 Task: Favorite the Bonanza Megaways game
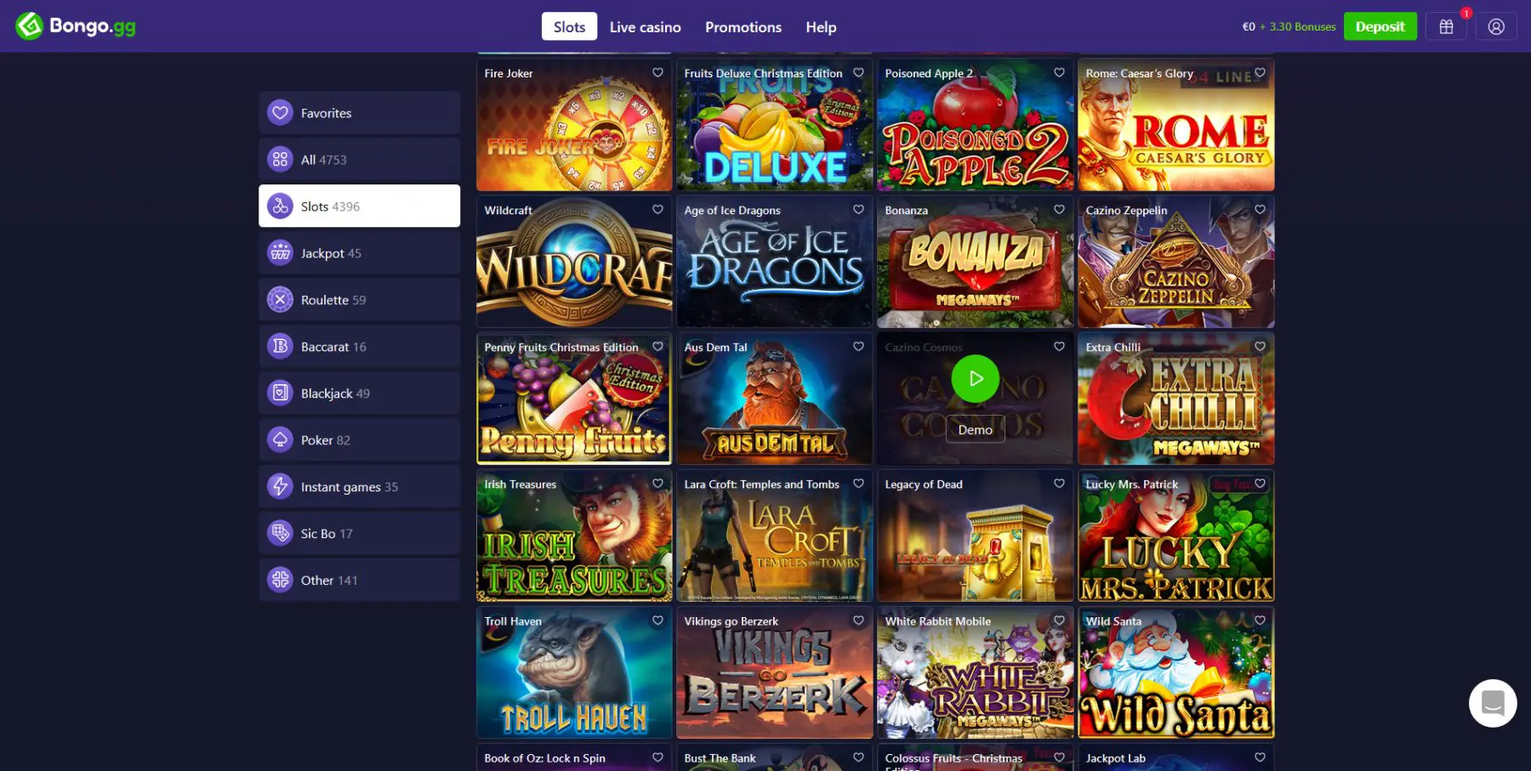[1059, 209]
